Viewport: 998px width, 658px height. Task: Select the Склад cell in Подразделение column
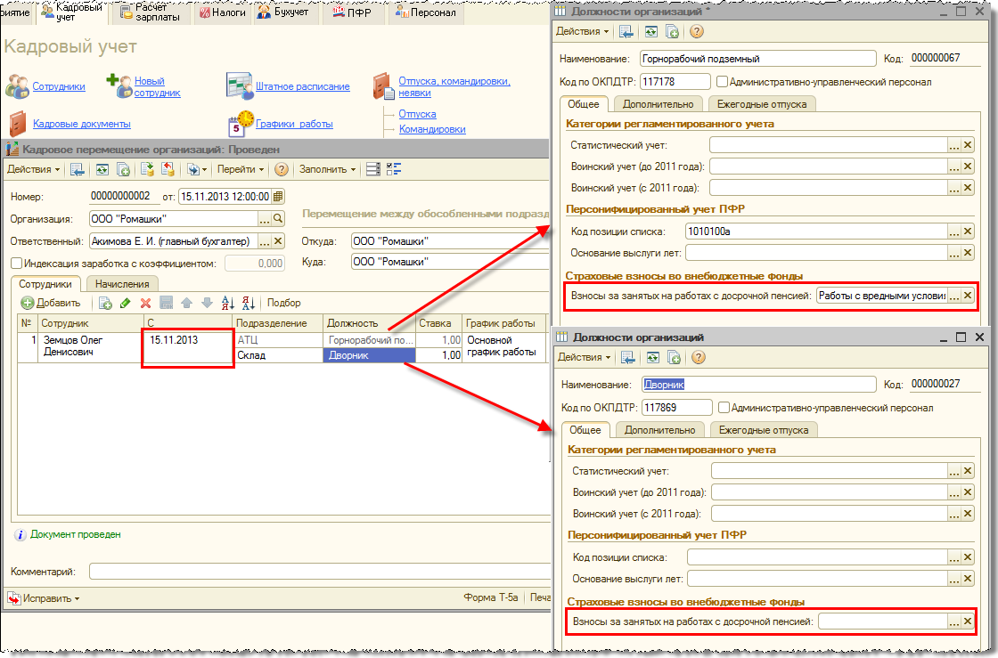(277, 355)
